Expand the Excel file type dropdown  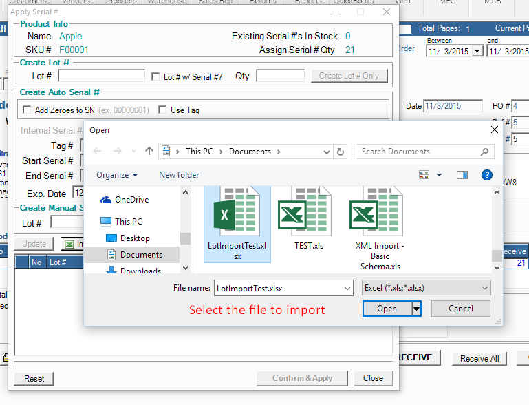485,288
